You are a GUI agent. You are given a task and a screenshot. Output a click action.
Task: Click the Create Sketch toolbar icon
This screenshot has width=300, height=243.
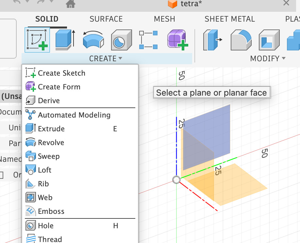pyautogui.click(x=37, y=40)
